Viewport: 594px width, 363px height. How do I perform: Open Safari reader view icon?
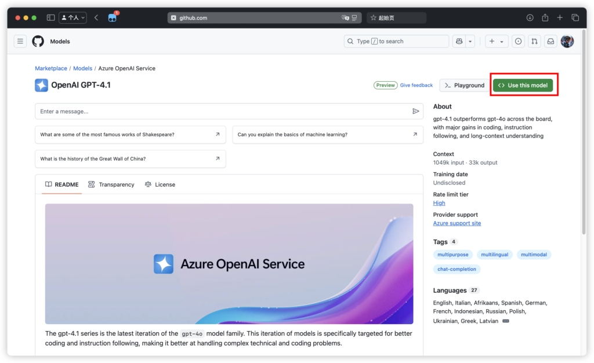click(354, 18)
